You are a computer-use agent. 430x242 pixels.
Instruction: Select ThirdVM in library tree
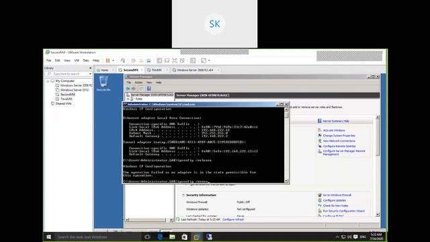pos(64,99)
